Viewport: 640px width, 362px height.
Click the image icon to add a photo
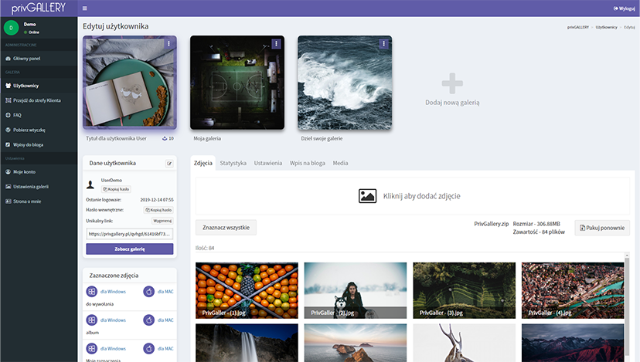click(368, 196)
